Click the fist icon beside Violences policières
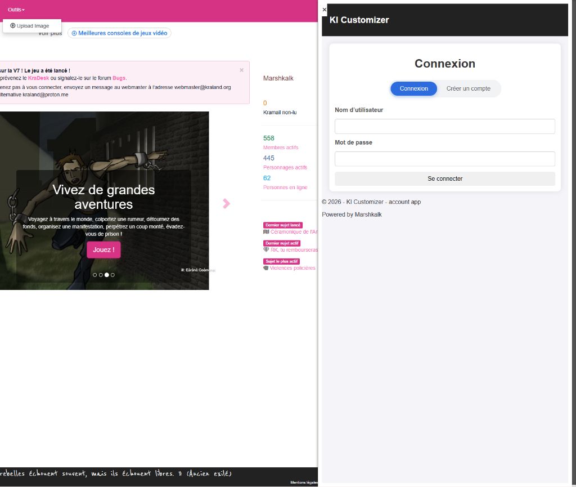This screenshot has height=487, width=576. (x=266, y=268)
